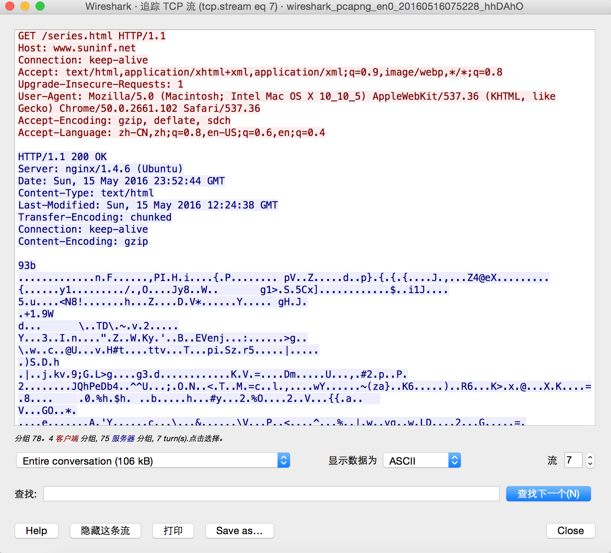Click the 'V...GO..*.' data line
The height and width of the screenshot is (553, 611).
click(48, 411)
